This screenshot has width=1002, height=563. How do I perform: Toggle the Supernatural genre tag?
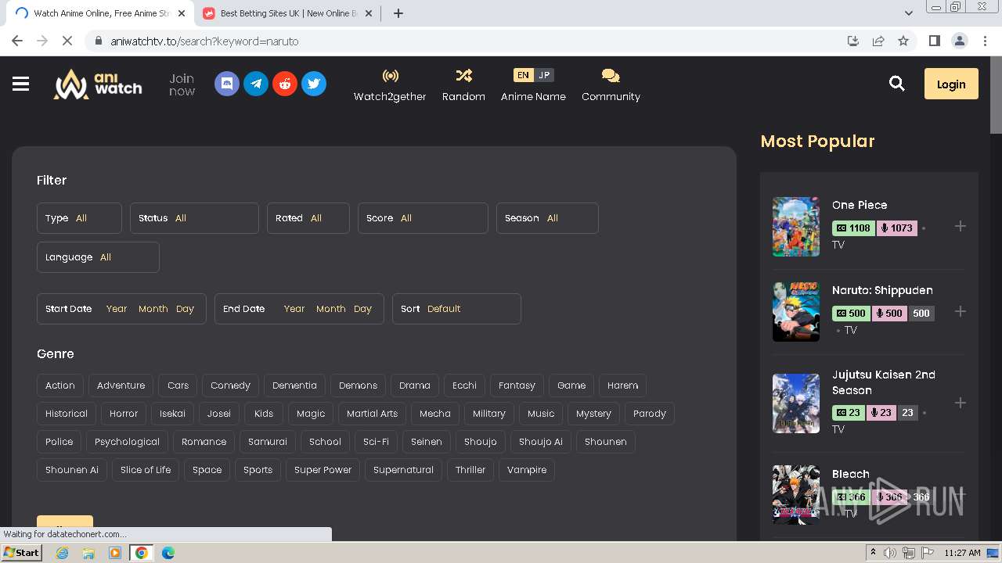coord(403,470)
